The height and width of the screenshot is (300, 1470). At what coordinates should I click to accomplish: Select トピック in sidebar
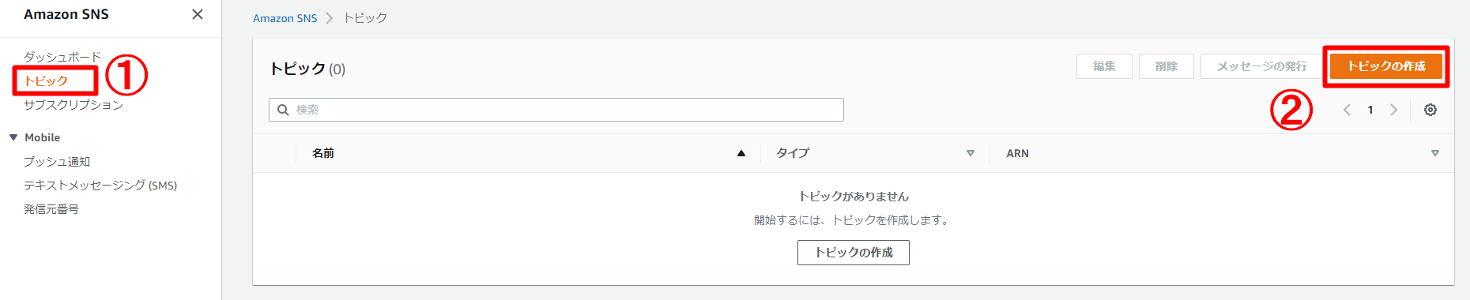(x=46, y=81)
